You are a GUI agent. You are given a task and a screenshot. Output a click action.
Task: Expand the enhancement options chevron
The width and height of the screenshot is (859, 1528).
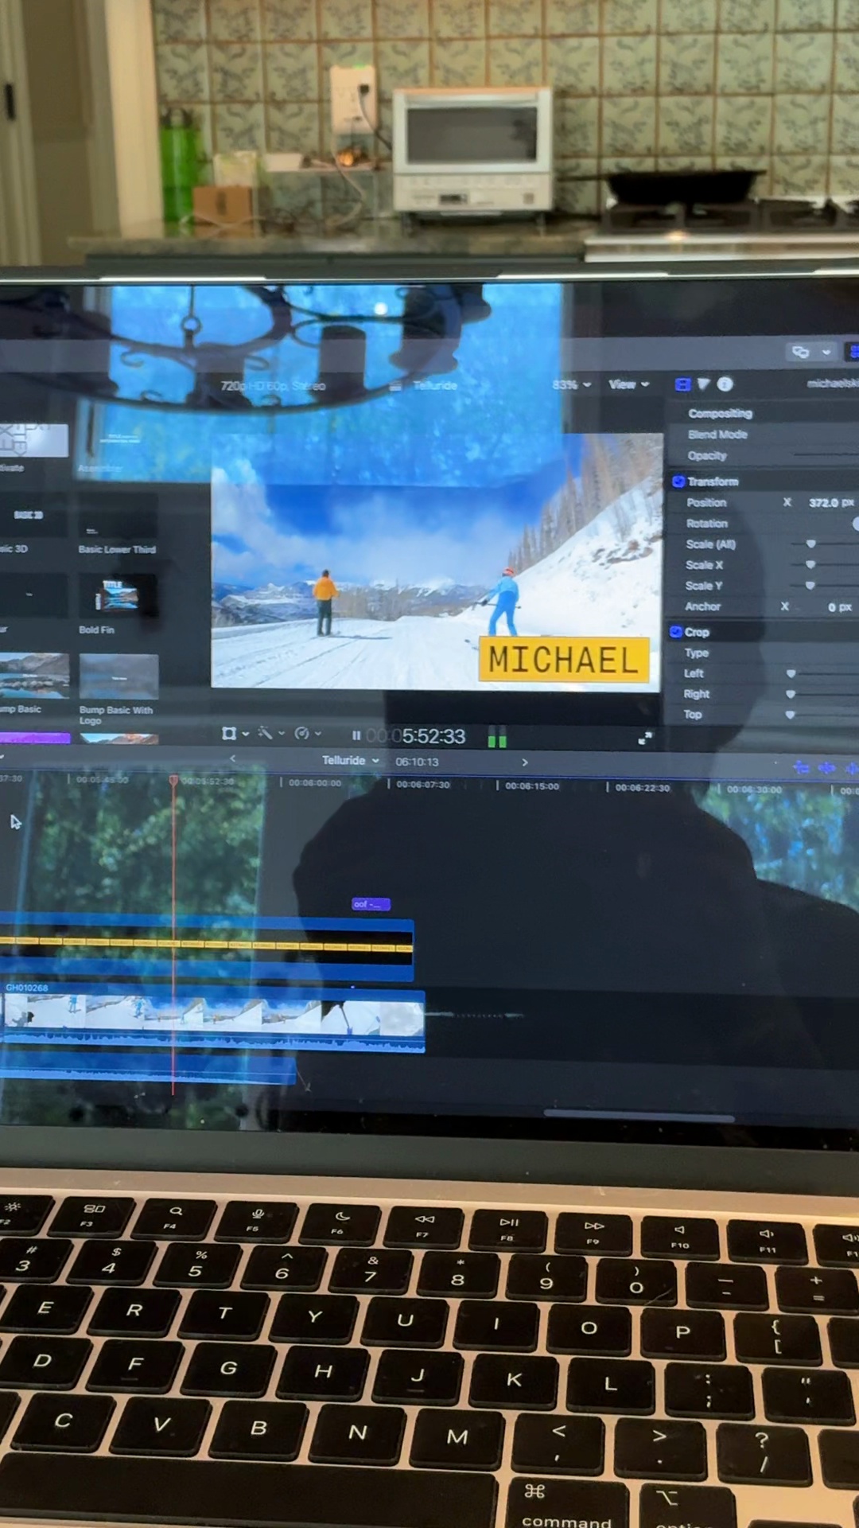(x=282, y=734)
